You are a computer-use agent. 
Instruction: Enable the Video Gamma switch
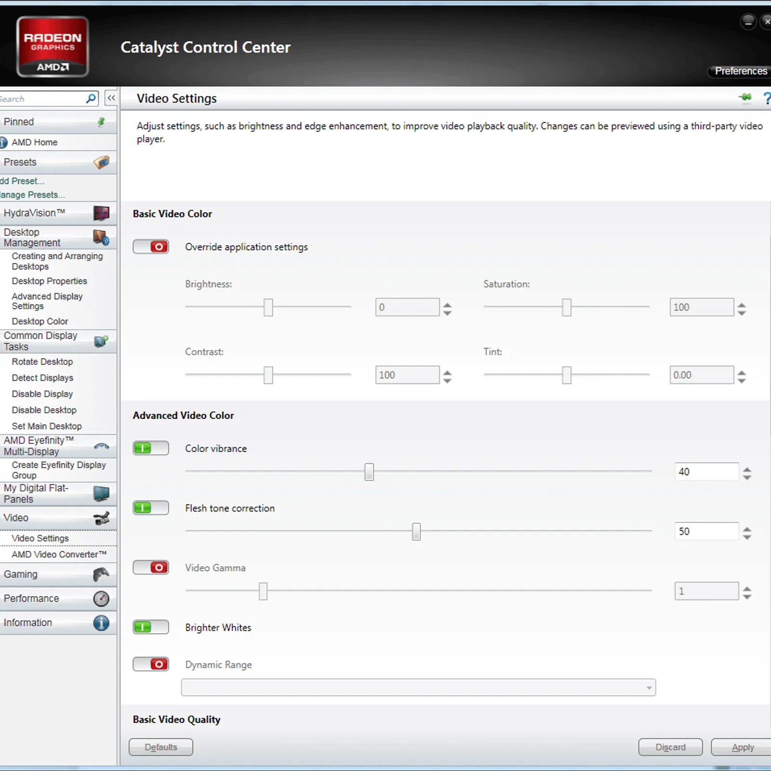tap(151, 568)
